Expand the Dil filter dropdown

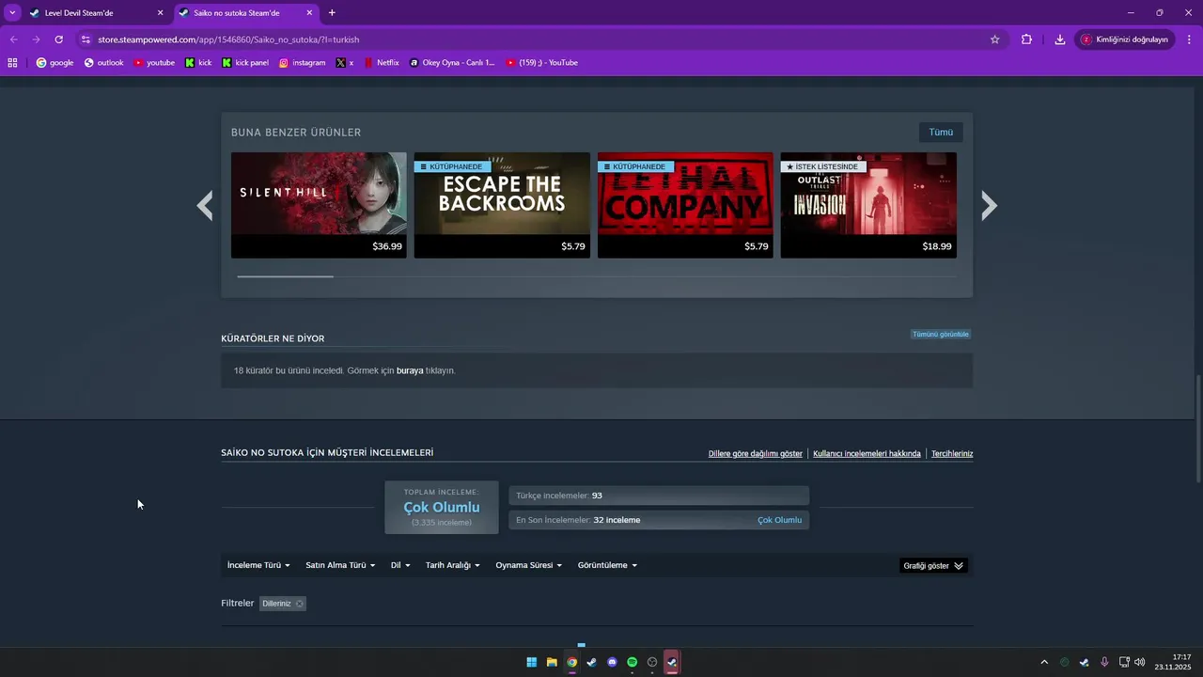pos(400,565)
